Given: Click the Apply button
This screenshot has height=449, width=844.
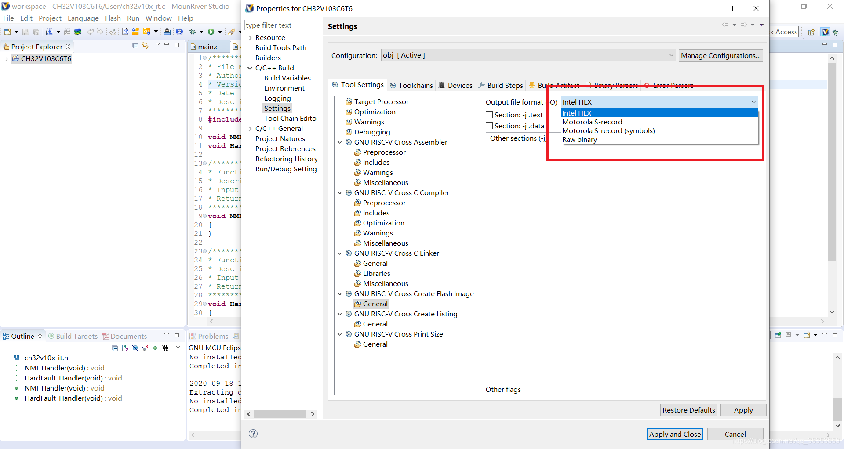Looking at the screenshot, I should tap(743, 410).
